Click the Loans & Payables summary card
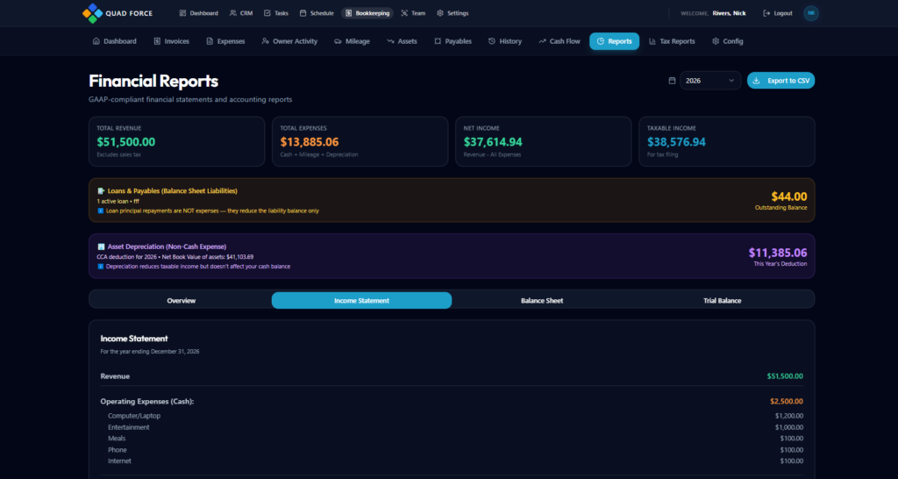Screen dimensions: 898x479 point(452,200)
